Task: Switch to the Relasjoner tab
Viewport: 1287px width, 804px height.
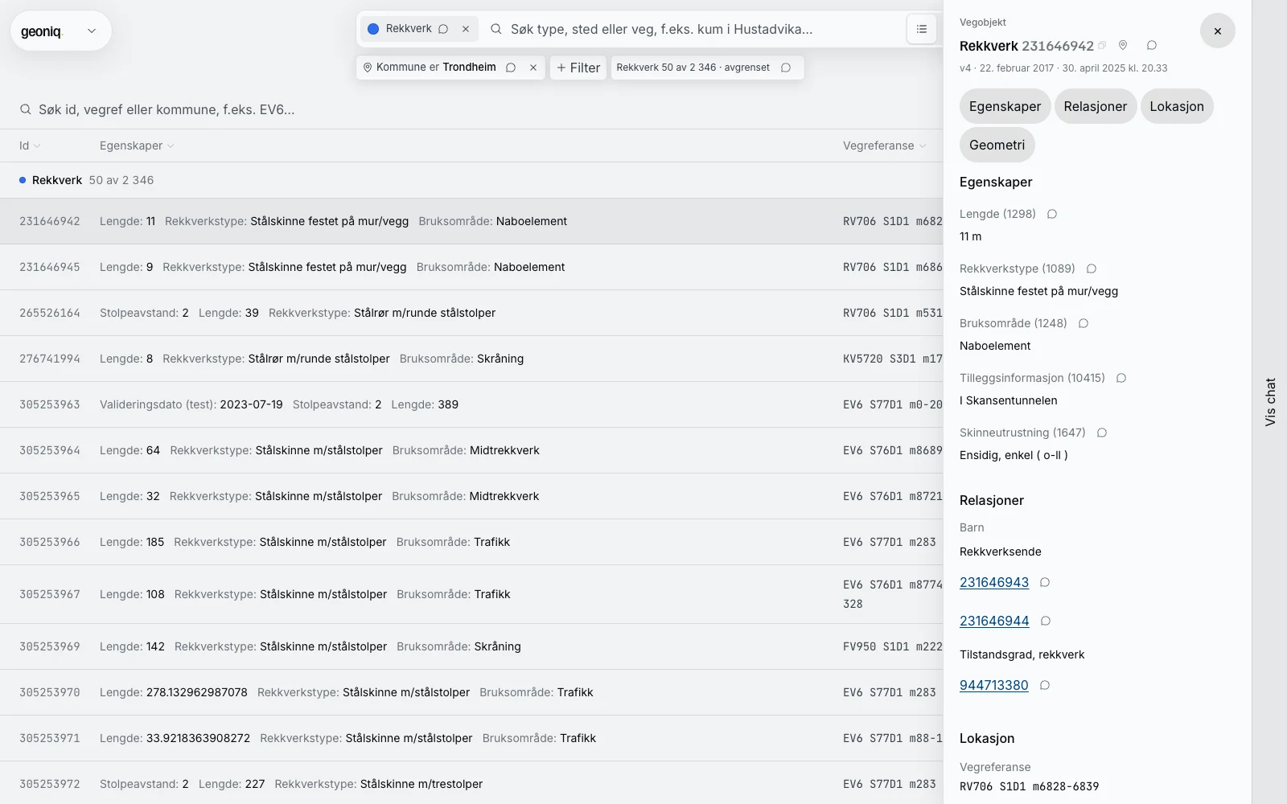Action: point(1096,106)
